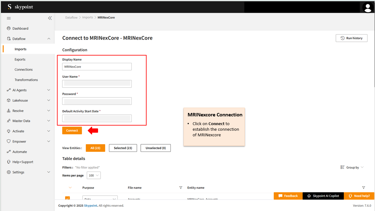Click the Dashboard icon in sidebar
Image resolution: width=375 pixels, height=211 pixels.
(8, 28)
